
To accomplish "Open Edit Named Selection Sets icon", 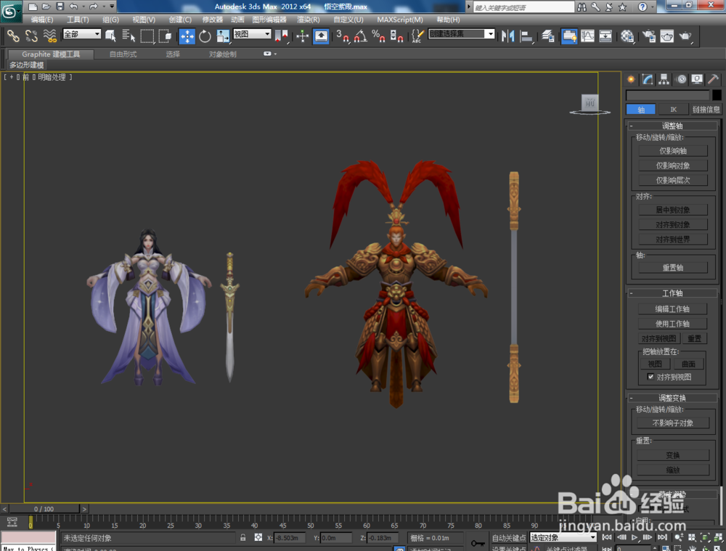I will [x=417, y=36].
